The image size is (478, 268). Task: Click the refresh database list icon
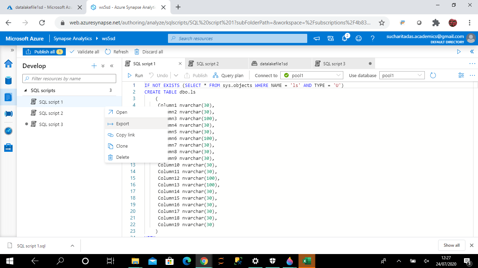pos(433,75)
